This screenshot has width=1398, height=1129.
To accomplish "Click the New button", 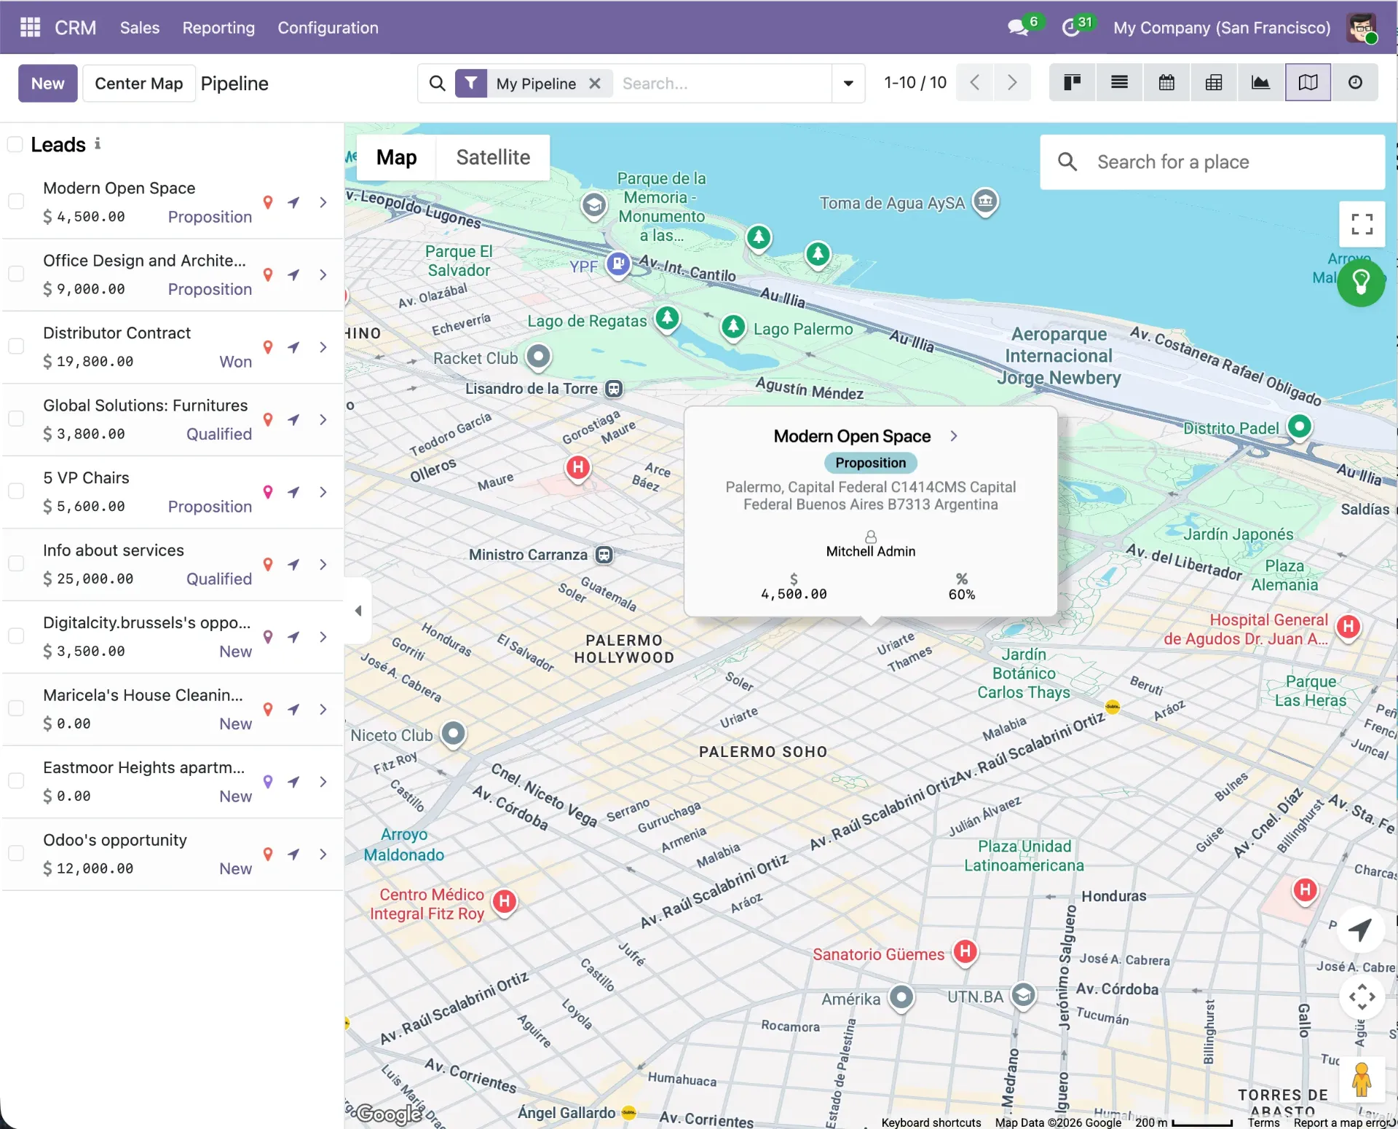I will coord(47,83).
